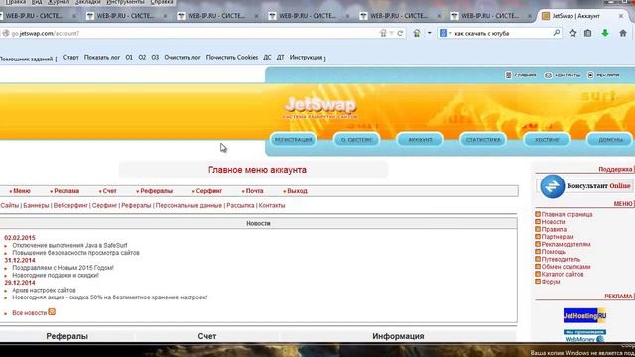Click the URL address field
Image resolution: width=635 pixels, height=357 pixels.
coord(194,33)
